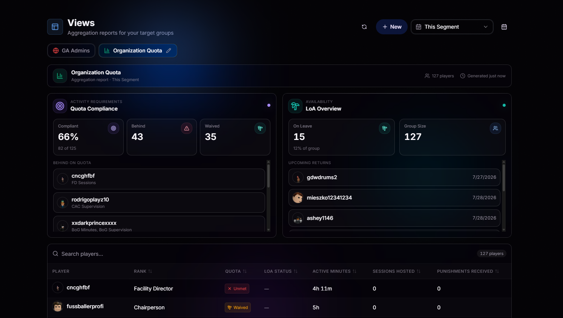563x318 pixels.
Task: Sort table by LoA Status column
Action: coord(281,271)
